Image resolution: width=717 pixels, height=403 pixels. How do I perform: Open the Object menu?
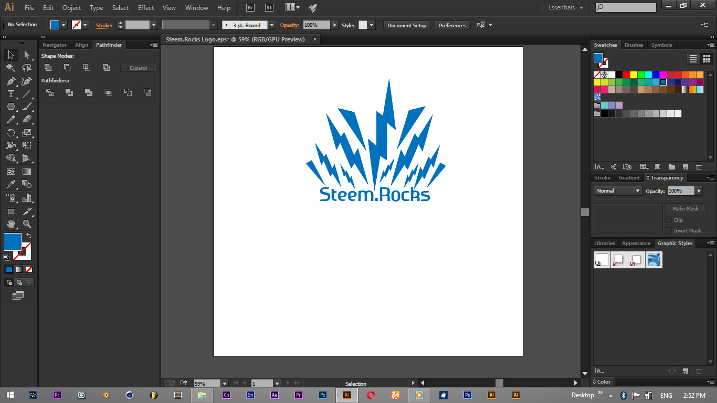pos(71,8)
